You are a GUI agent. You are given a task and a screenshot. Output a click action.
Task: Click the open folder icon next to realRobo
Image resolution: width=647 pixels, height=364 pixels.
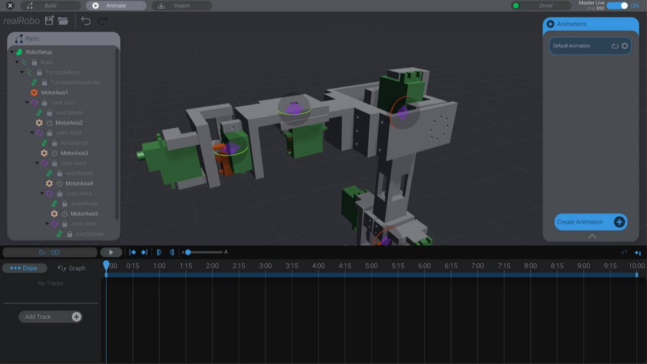pyautogui.click(x=62, y=21)
